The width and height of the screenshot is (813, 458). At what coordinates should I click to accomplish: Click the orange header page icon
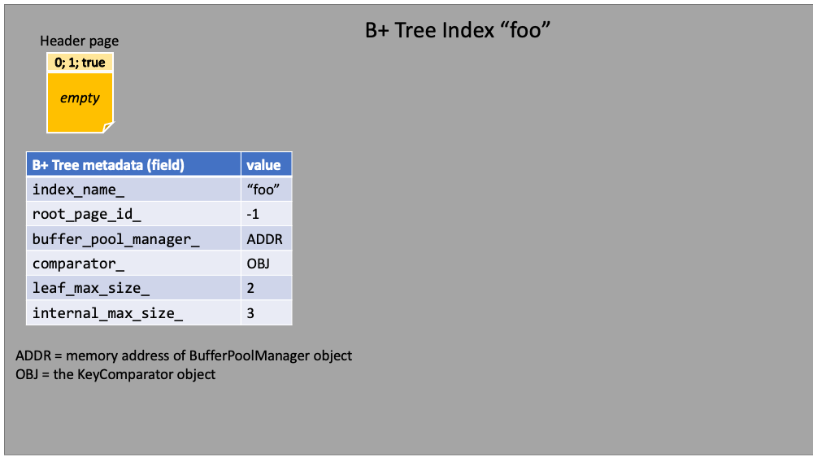click(x=80, y=93)
